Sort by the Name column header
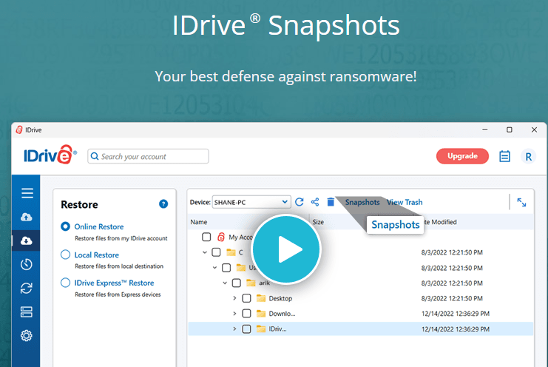548x367 pixels. [199, 222]
